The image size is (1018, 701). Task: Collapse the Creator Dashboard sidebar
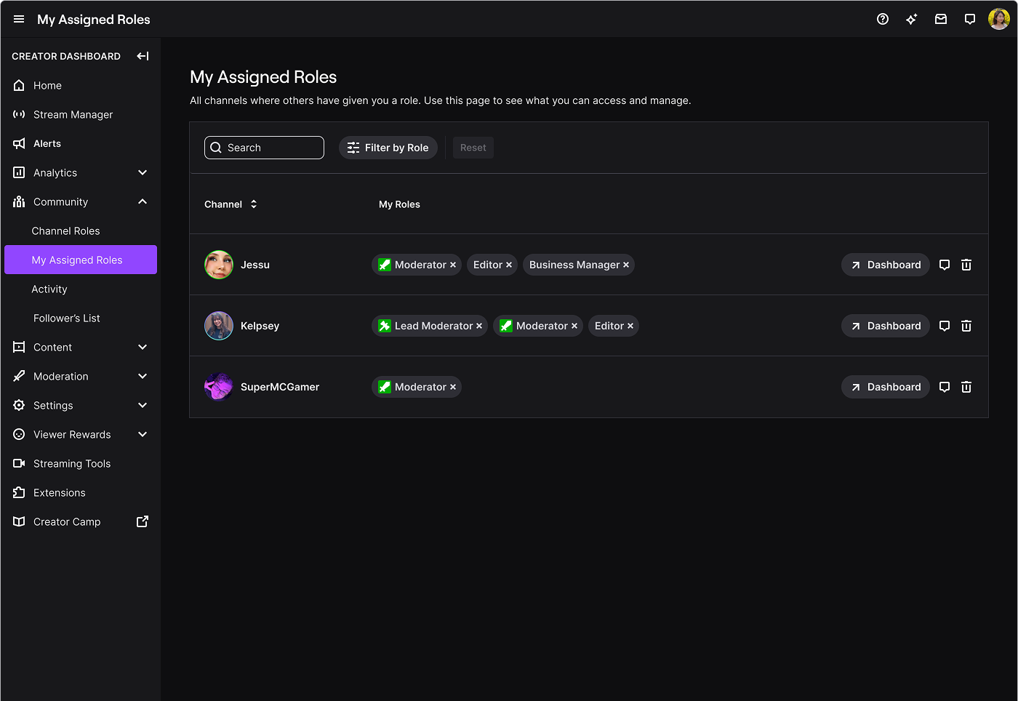point(143,56)
